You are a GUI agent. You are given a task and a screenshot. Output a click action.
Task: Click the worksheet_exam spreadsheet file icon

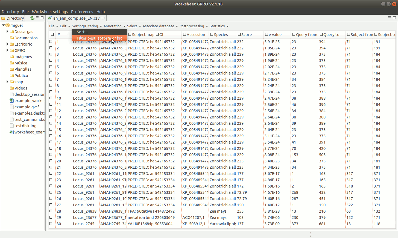[x=11, y=132]
